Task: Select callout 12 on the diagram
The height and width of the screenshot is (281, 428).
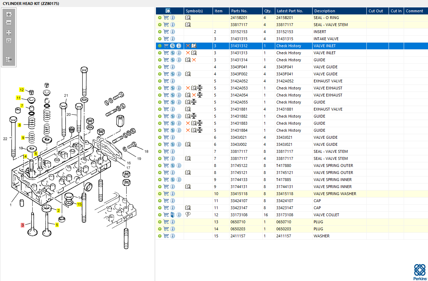Action: (21, 90)
